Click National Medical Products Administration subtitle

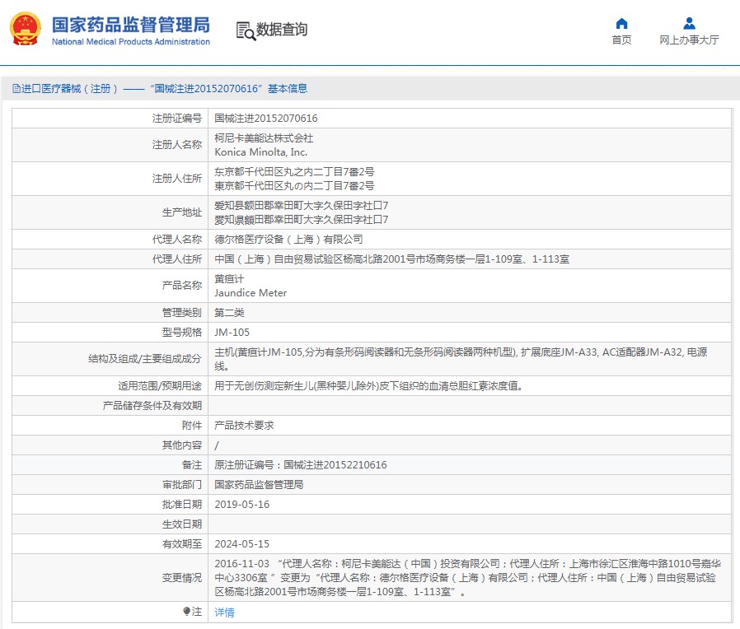coord(131,42)
